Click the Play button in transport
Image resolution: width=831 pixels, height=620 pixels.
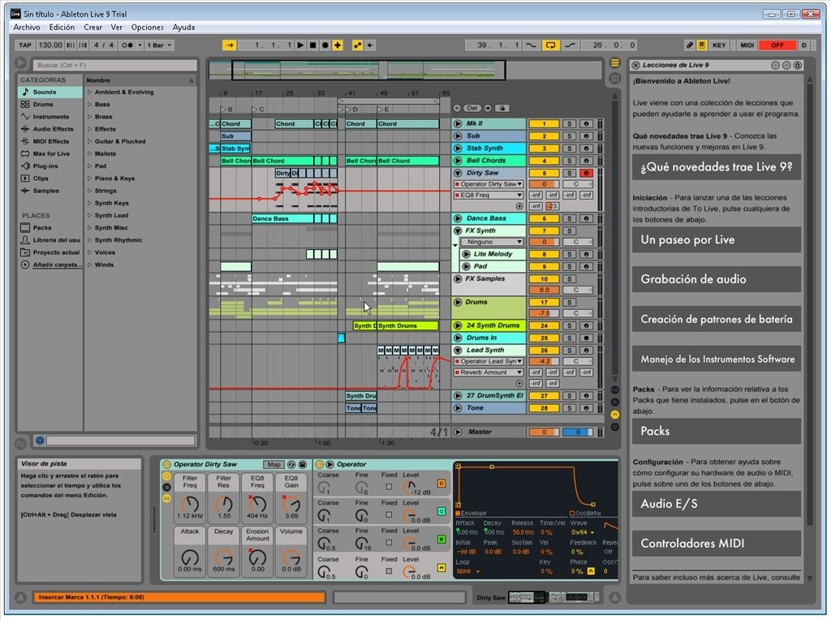coord(300,45)
